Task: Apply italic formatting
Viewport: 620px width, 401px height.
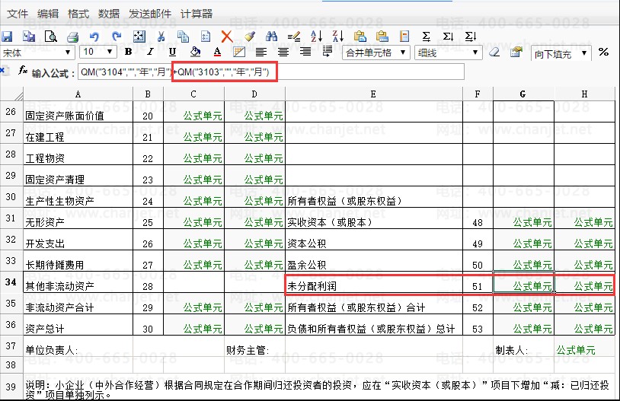Action: point(150,52)
